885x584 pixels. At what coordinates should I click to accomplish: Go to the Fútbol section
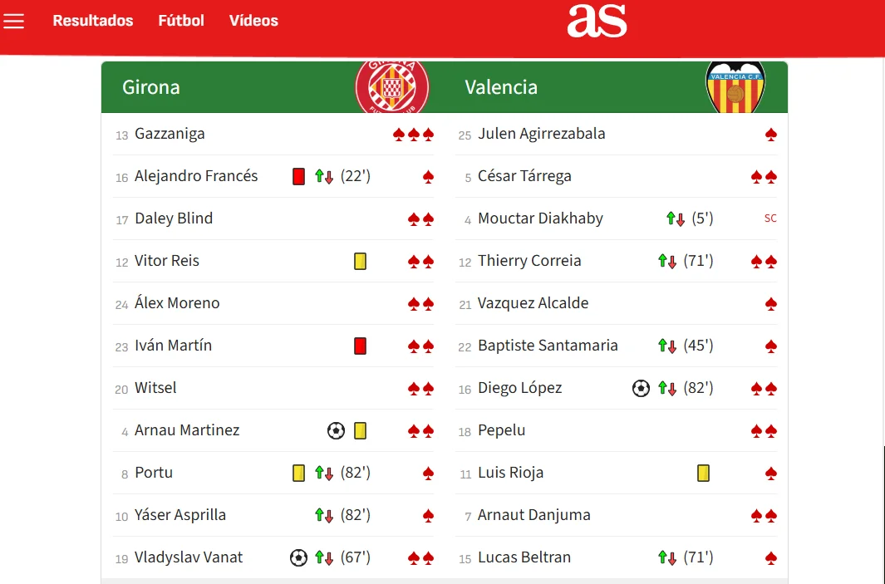pos(181,21)
